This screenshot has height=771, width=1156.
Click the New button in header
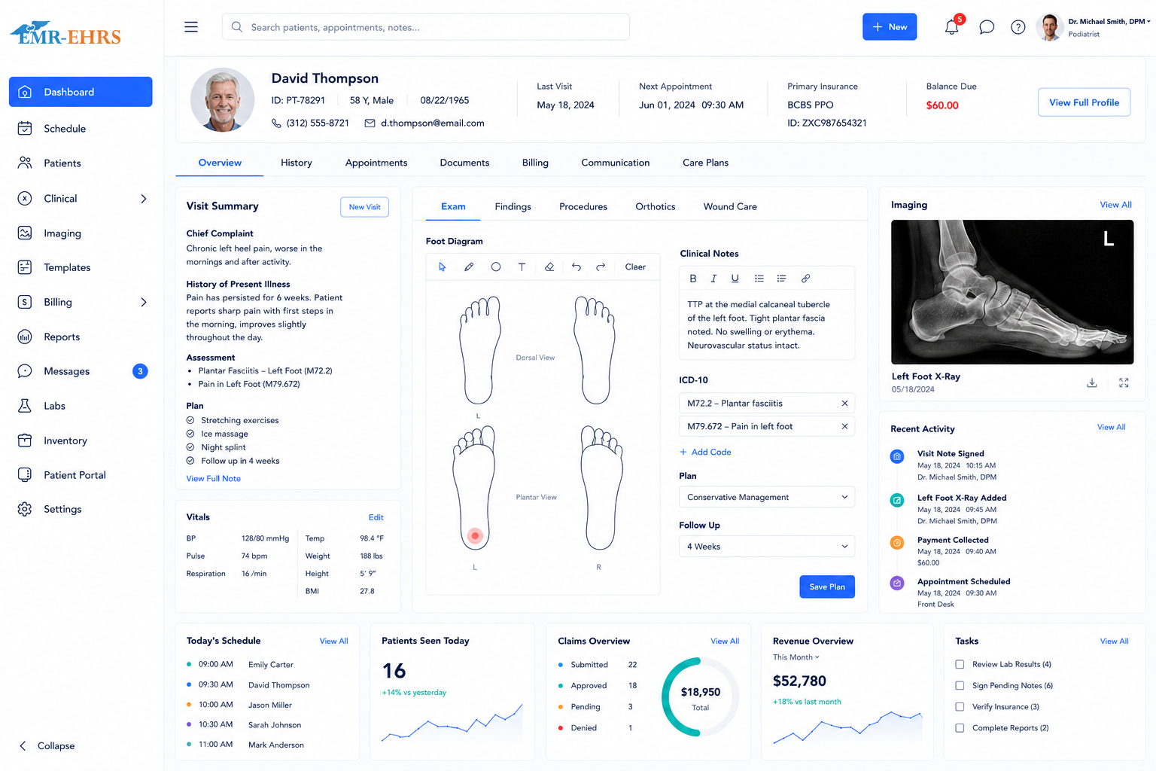pos(890,27)
